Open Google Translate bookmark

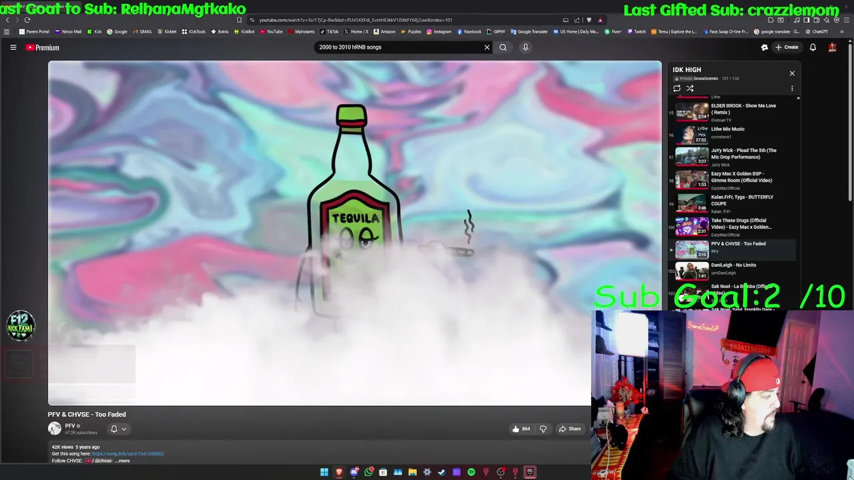pyautogui.click(x=529, y=31)
